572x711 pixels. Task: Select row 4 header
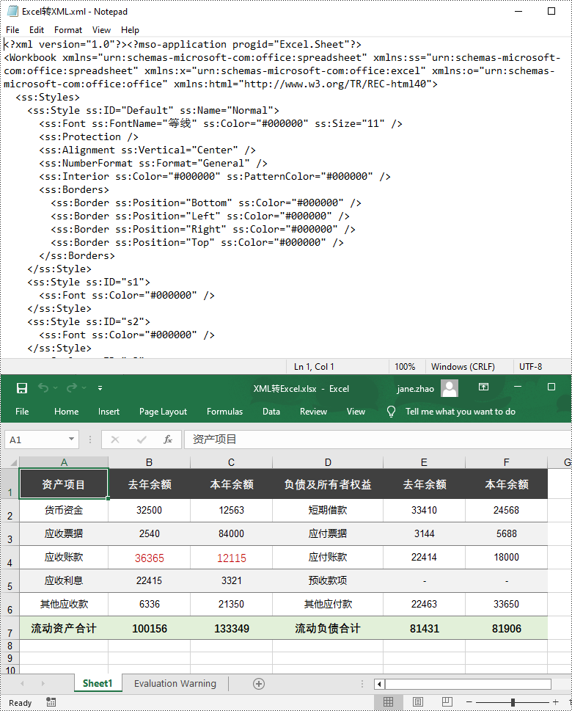coord(10,558)
